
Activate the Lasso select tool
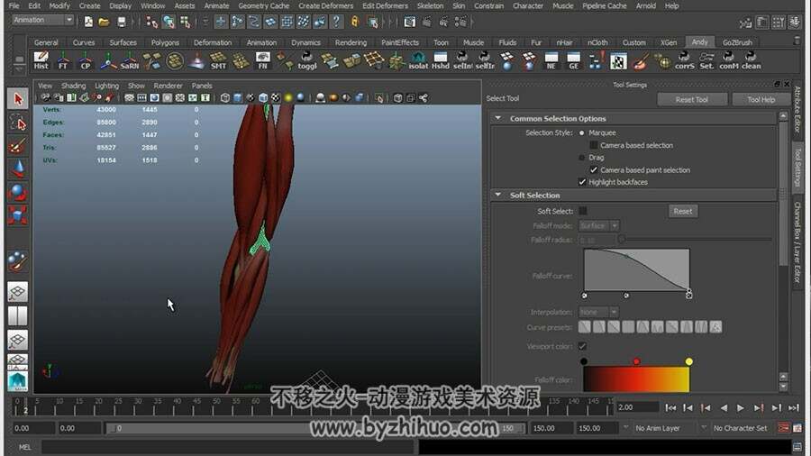[x=18, y=123]
